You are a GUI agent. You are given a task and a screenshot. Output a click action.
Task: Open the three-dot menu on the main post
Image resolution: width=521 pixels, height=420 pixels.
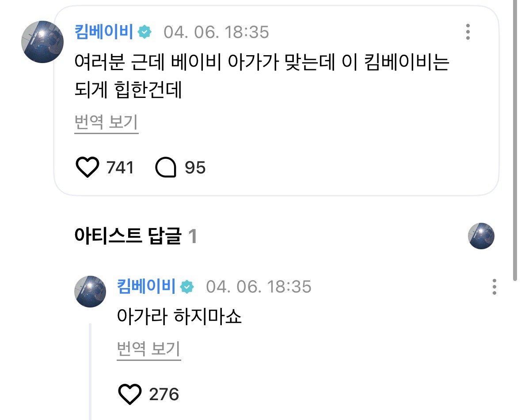tap(468, 32)
